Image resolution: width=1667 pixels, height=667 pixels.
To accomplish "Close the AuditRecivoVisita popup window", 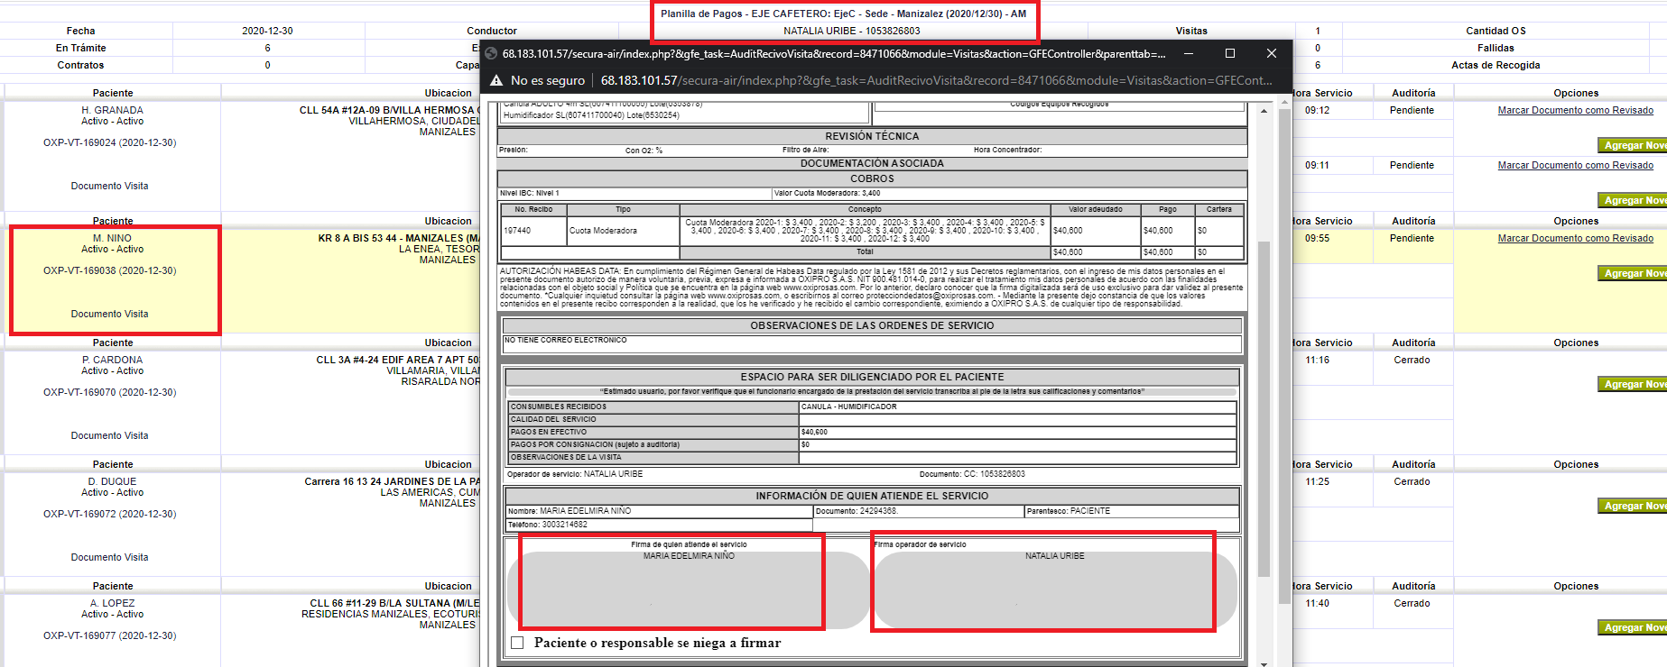I will [1272, 53].
